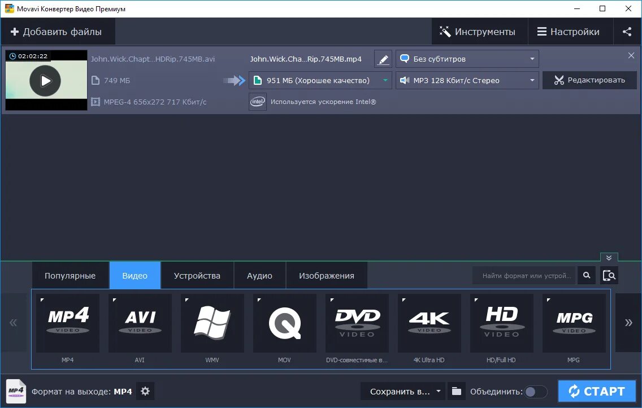The height and width of the screenshot is (408, 642).
Task: Switch to the Популярные tab
Action: (70, 275)
